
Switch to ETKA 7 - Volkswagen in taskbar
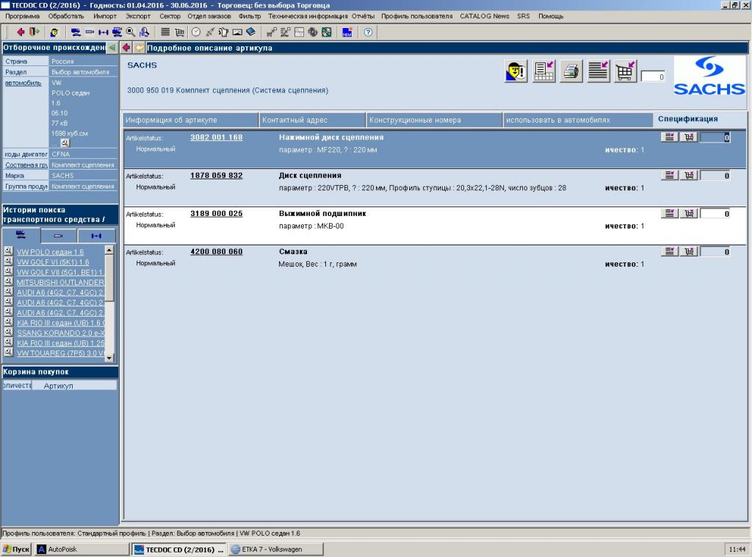click(276, 550)
